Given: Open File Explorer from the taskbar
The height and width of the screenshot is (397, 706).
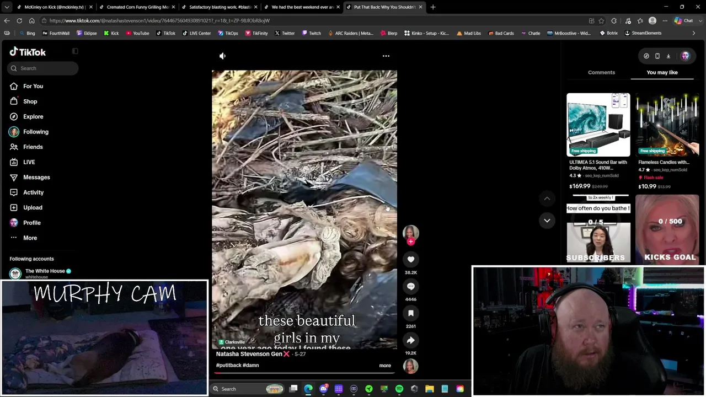Looking at the screenshot, I should [430, 389].
